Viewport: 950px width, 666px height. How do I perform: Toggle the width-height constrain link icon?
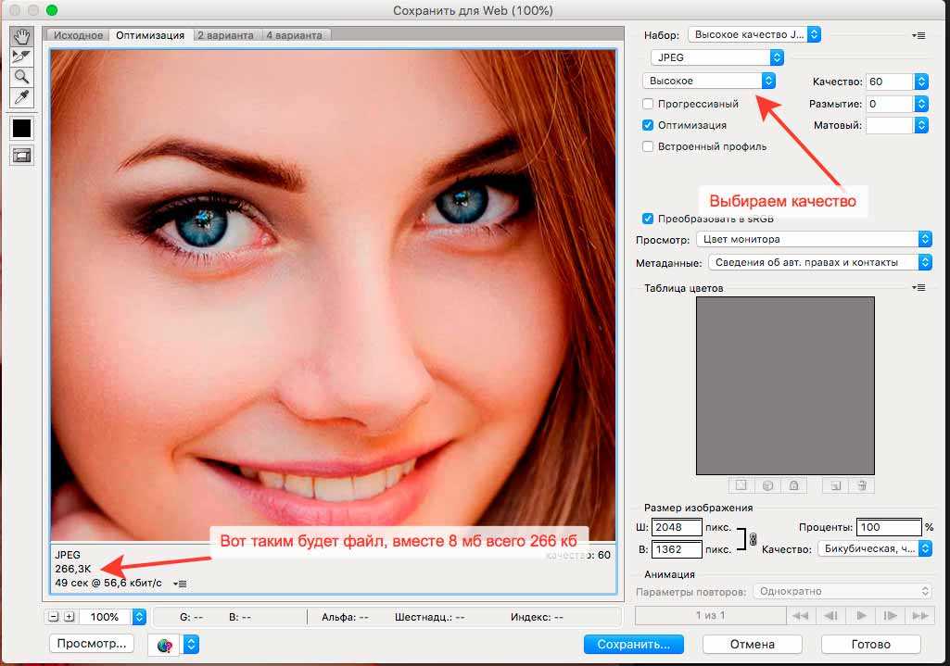pyautogui.click(x=754, y=539)
